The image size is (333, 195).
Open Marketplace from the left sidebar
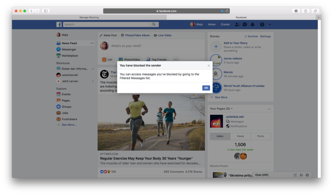pyautogui.click(x=70, y=56)
